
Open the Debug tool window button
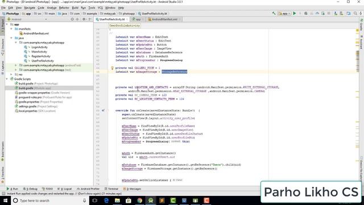(30, 188)
